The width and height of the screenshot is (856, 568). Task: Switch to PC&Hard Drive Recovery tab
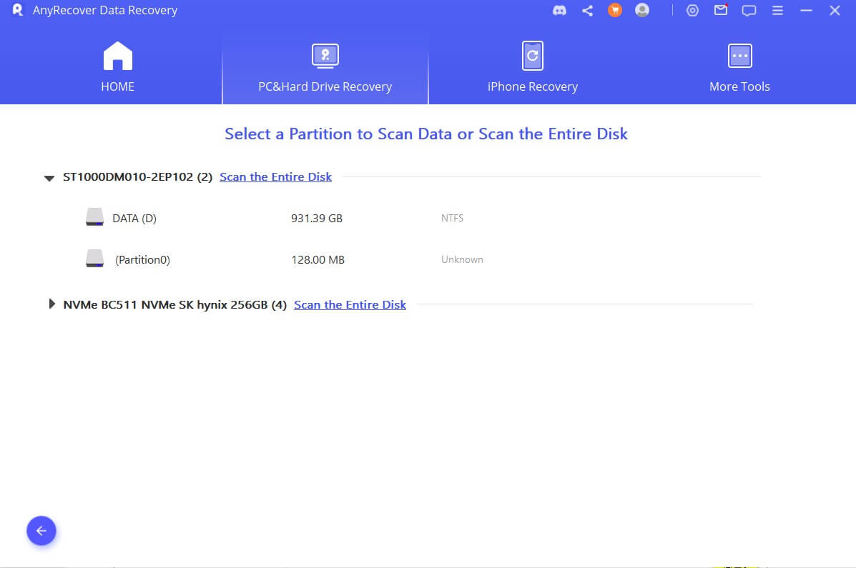tap(325, 68)
